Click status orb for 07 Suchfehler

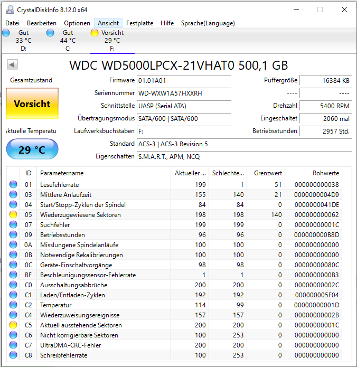13,225
